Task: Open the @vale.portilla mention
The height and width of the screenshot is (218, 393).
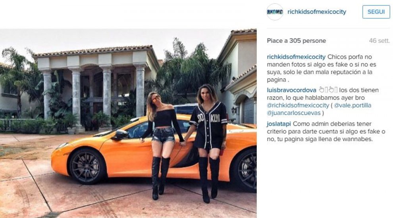Action: (x=353, y=105)
